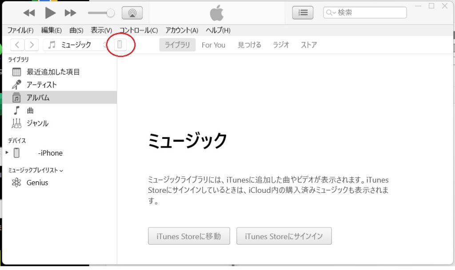Switch to the ストア tab
The width and height of the screenshot is (455, 270).
[x=309, y=45]
